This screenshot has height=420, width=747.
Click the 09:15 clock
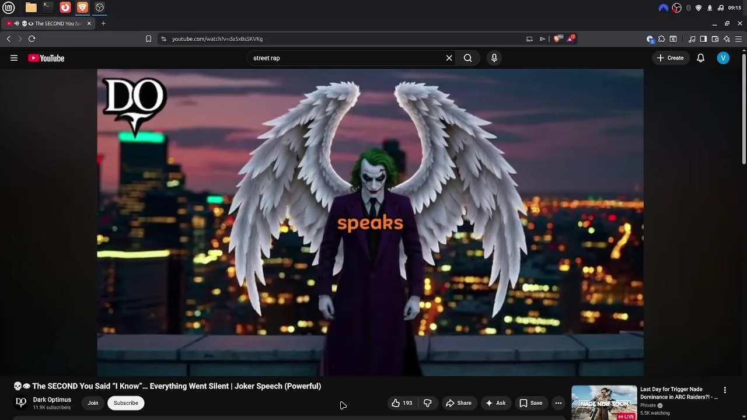click(x=735, y=8)
